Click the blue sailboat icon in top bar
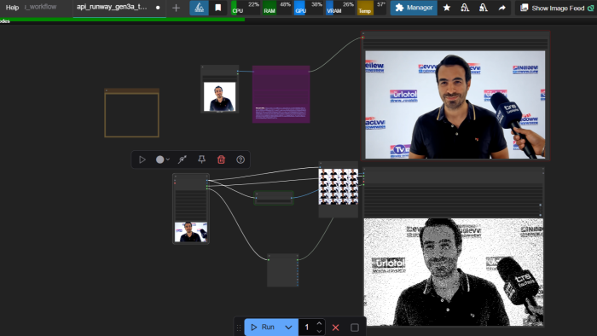This screenshot has width=597, height=336. tap(199, 8)
